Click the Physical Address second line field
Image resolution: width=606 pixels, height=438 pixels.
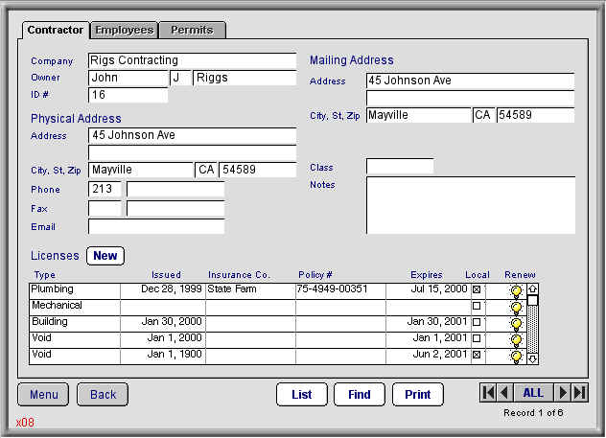(192, 152)
